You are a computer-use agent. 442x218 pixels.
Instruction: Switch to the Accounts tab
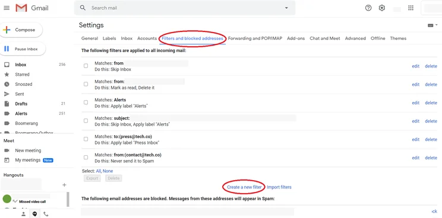147,39
